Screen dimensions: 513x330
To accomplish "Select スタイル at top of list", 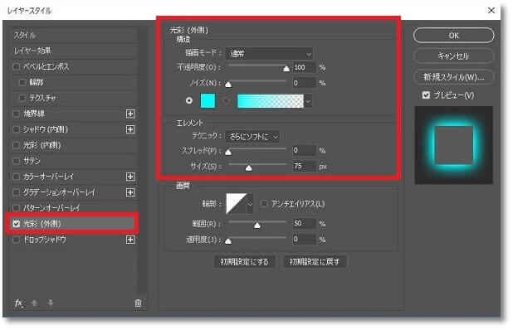I will (73, 36).
